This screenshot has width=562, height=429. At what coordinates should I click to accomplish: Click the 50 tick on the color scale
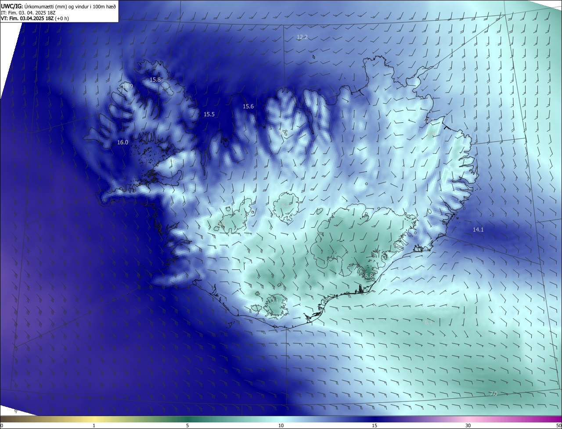pos(559,425)
